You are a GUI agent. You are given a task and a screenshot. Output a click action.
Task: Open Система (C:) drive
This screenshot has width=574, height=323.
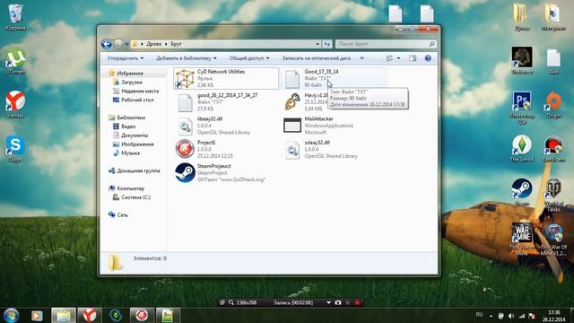tap(135, 197)
